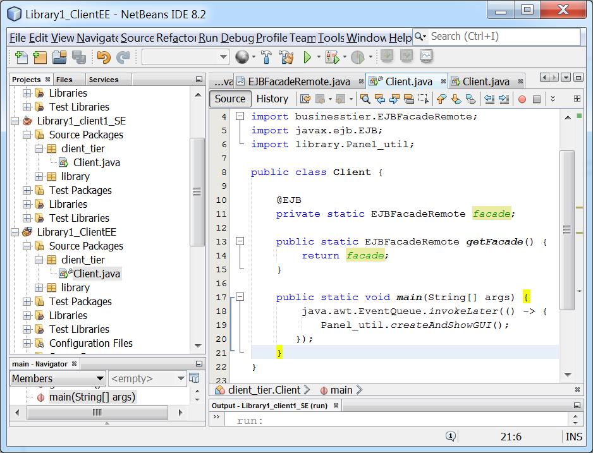Collapse the Library1_ClientEE project node
Screen dimensions: 593x453
tap(15, 232)
